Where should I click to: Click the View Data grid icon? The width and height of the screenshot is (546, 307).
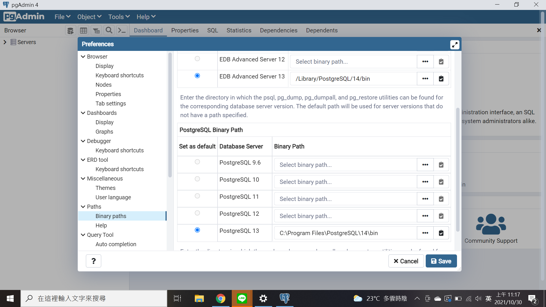[x=83, y=30]
